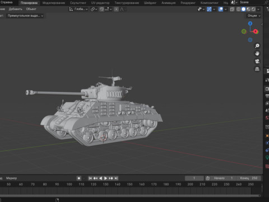Expand the Опции dropdown

coord(254,16)
